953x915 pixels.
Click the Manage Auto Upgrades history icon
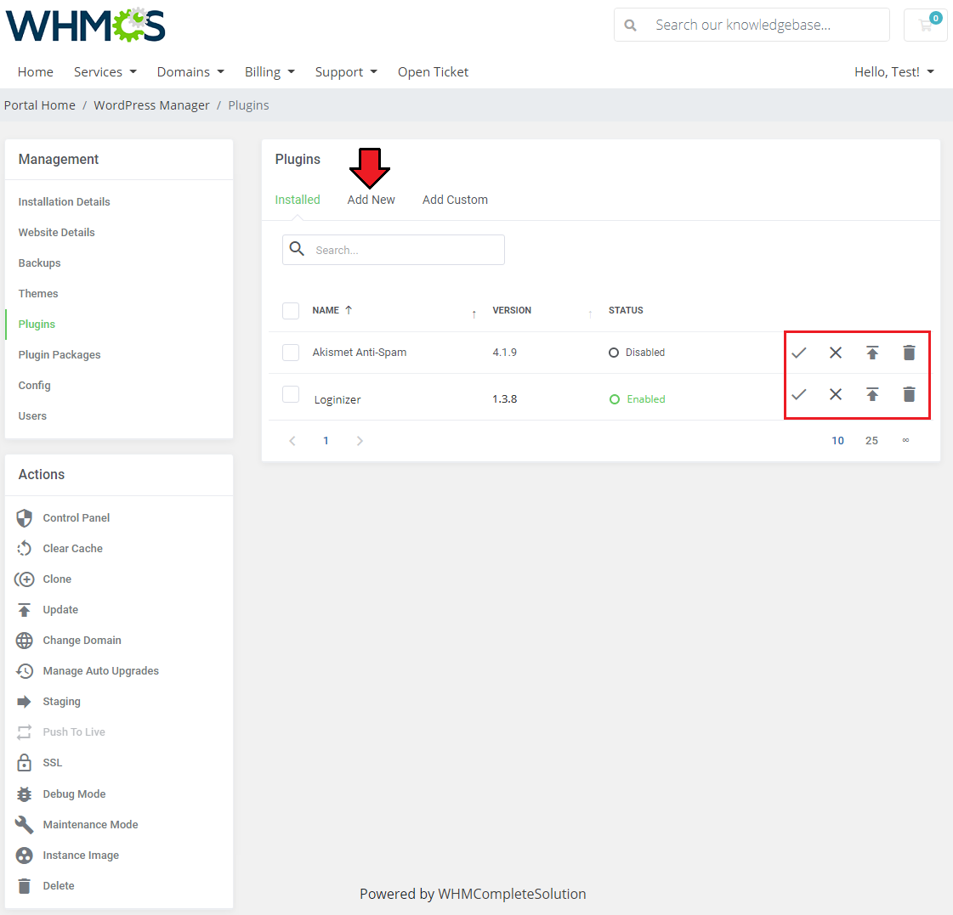point(25,671)
